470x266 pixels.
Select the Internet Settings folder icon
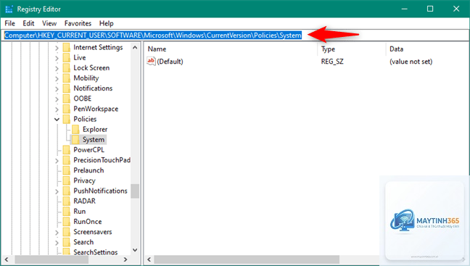(67, 47)
